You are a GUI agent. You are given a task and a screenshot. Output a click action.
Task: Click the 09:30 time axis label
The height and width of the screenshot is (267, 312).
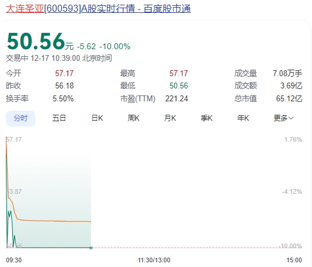(14, 260)
